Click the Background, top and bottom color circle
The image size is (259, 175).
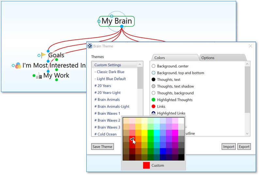[153, 73]
